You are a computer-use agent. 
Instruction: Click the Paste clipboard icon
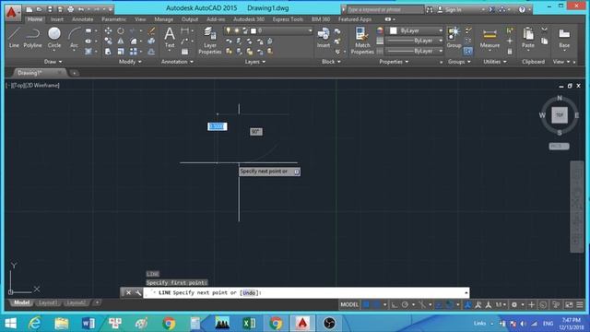coord(528,38)
